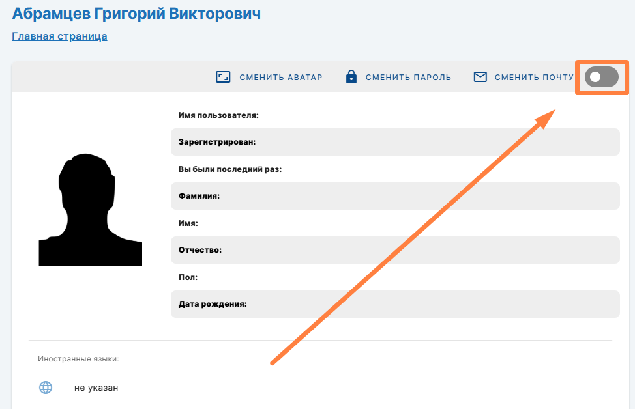Toggle the grey switch in the toolbar

tap(601, 78)
